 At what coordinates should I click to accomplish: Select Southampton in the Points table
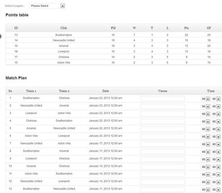[x=64, y=35]
